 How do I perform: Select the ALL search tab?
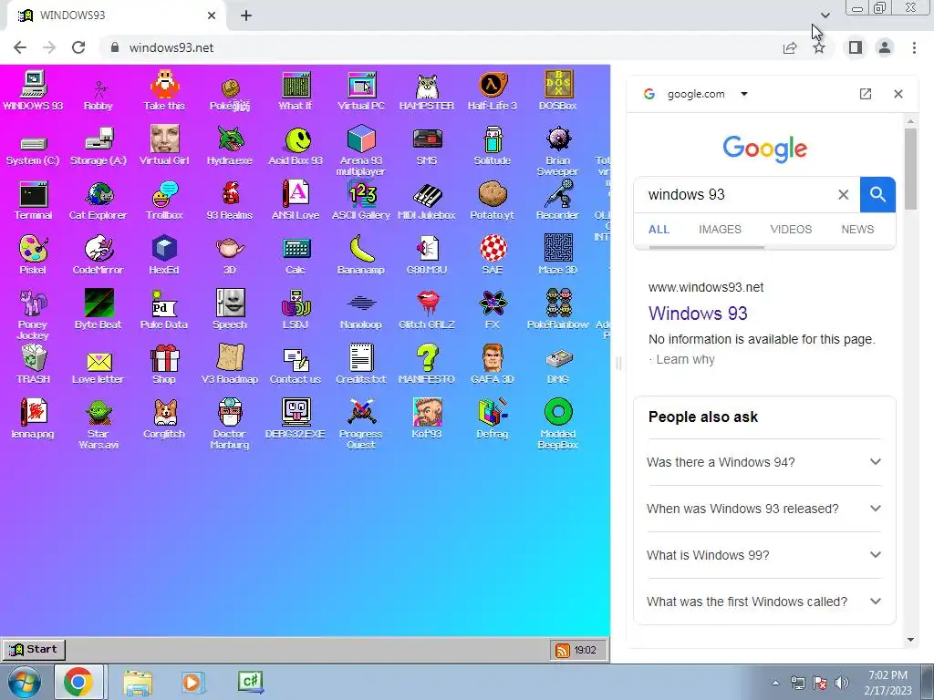(659, 229)
